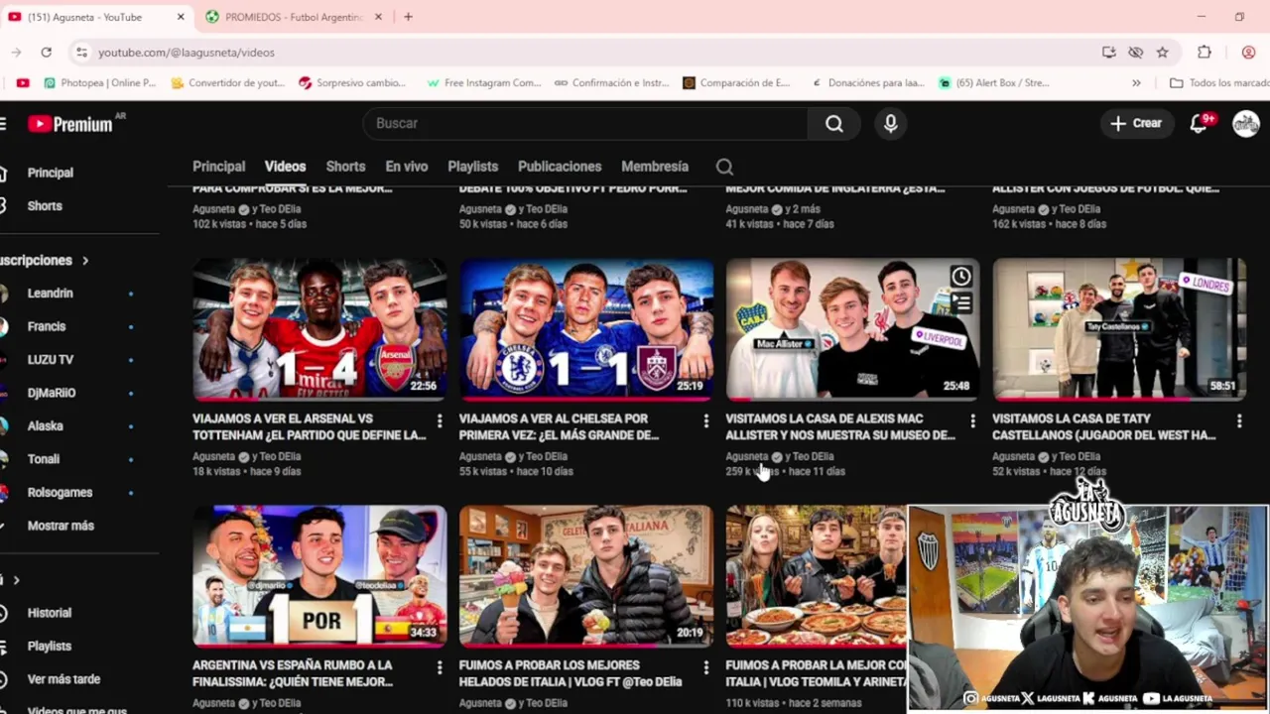Open options for Chelsea primera vez video
Viewport: 1270px width, 714px height.
(x=705, y=421)
